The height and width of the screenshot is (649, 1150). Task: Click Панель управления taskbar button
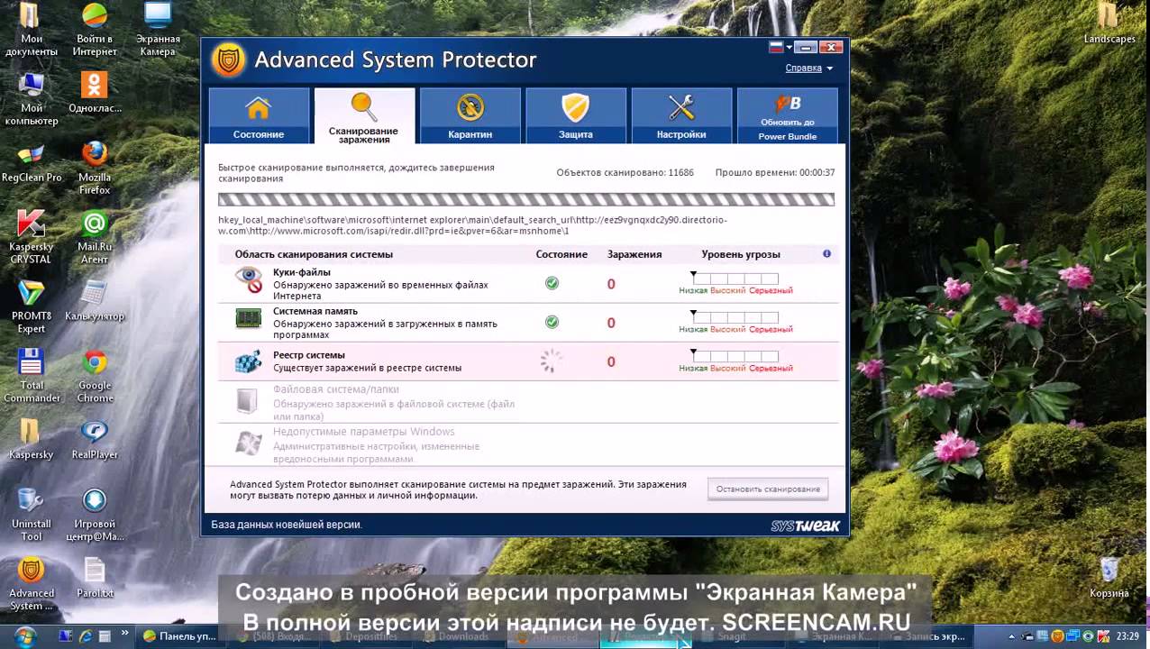179,636
